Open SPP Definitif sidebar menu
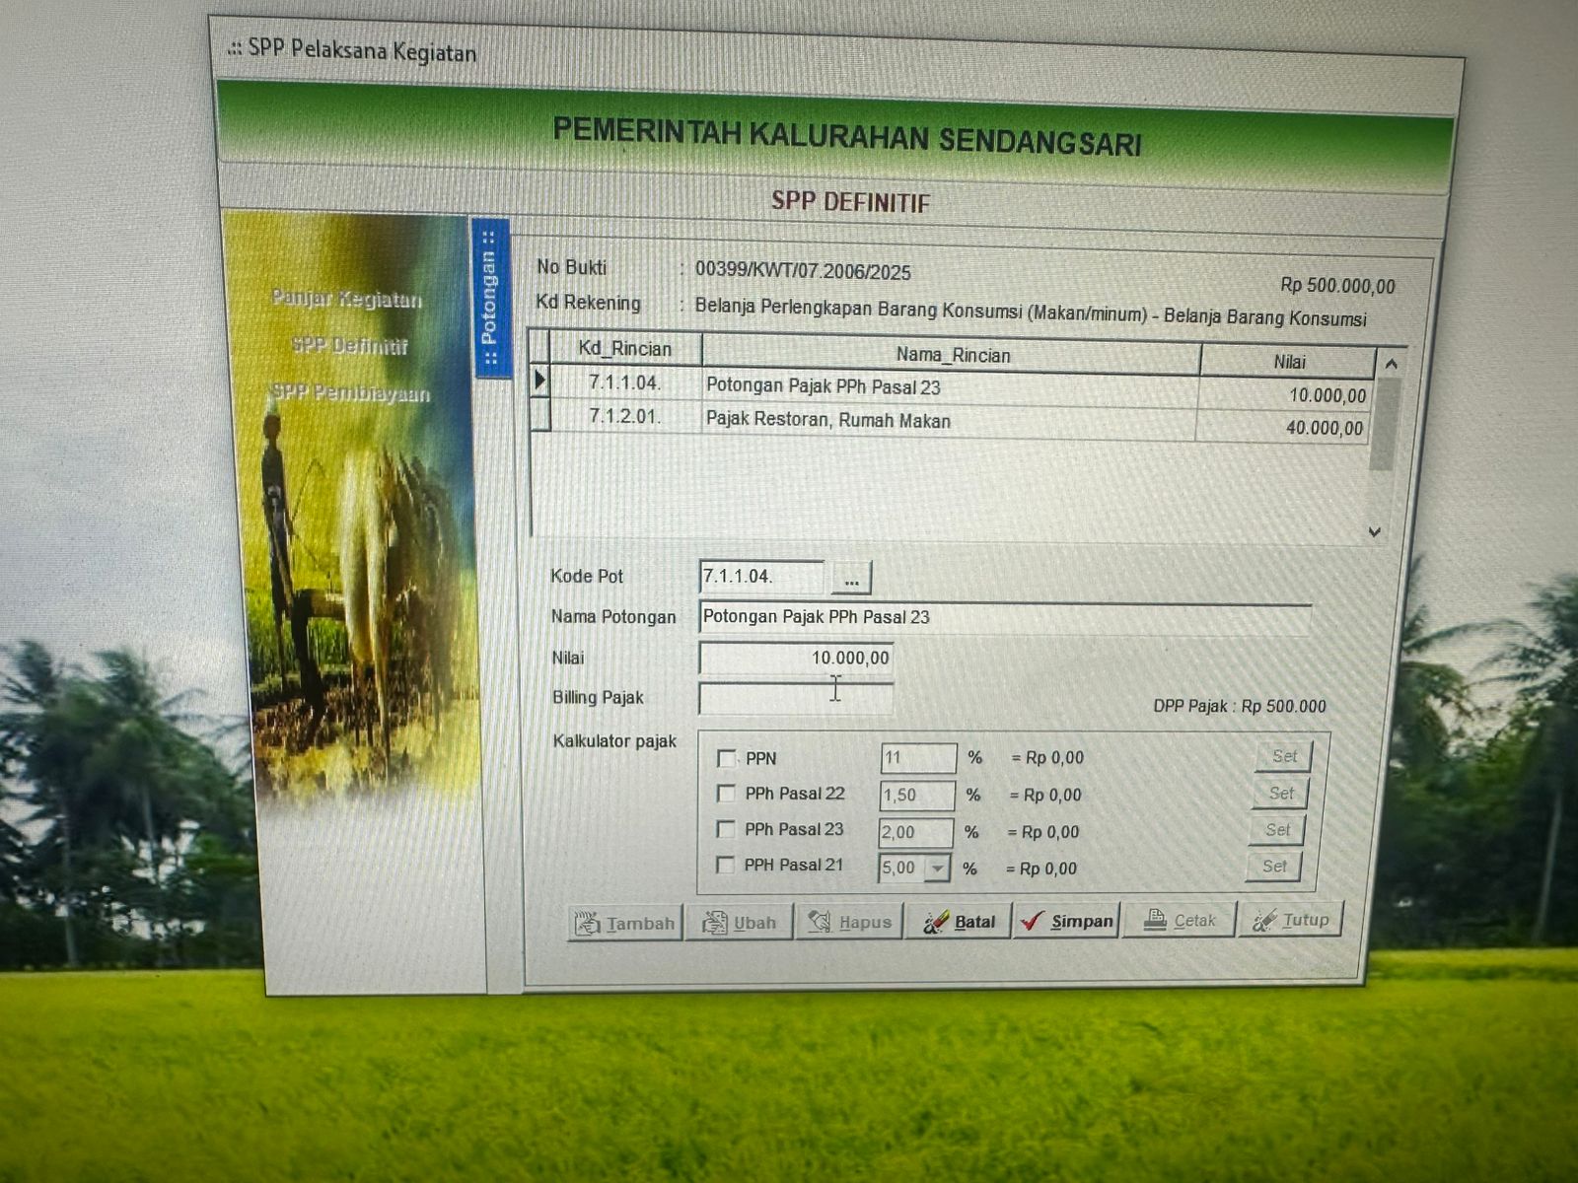 coord(349,345)
